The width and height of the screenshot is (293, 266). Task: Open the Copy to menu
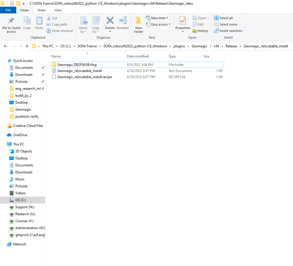pyautogui.click(x=95, y=25)
